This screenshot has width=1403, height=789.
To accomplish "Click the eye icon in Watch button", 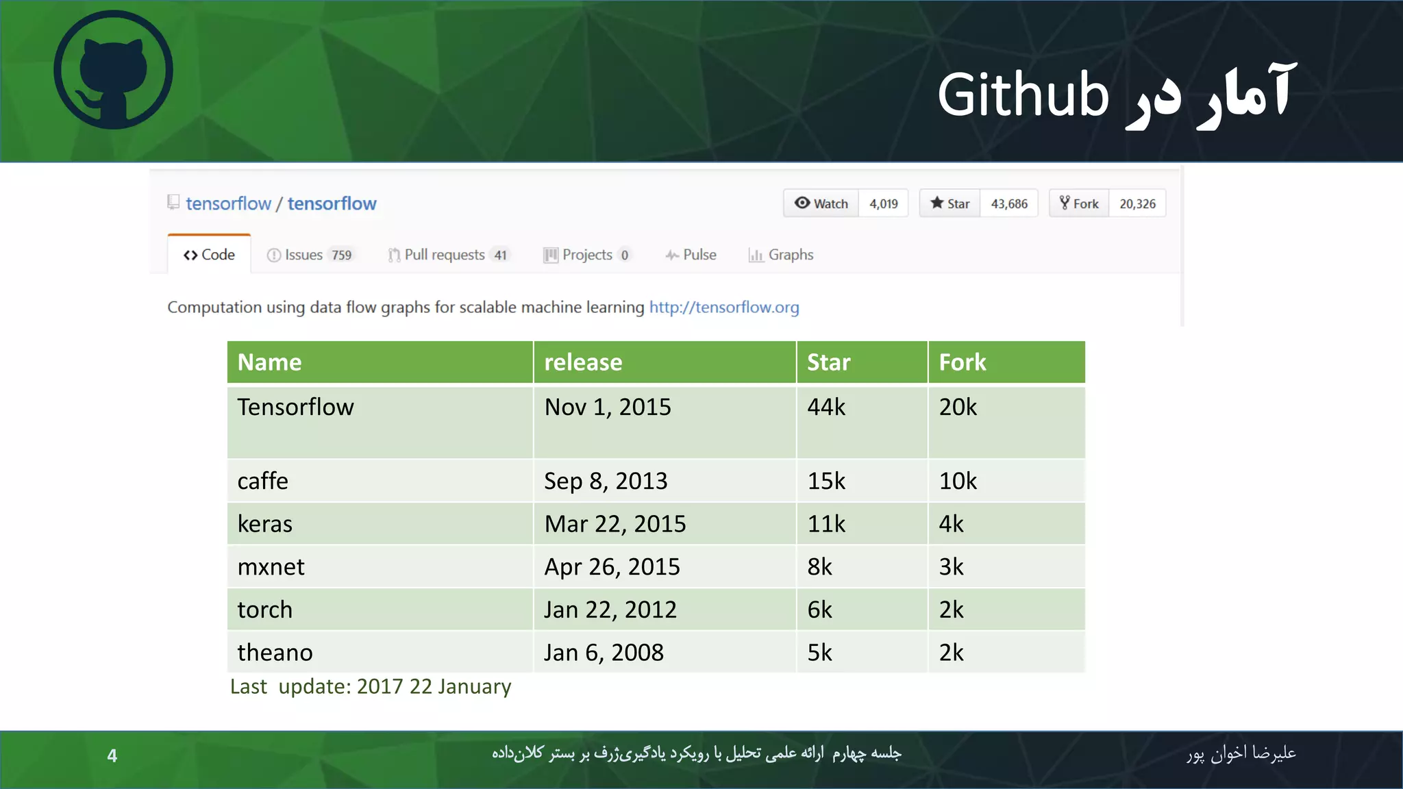I will 802,203.
